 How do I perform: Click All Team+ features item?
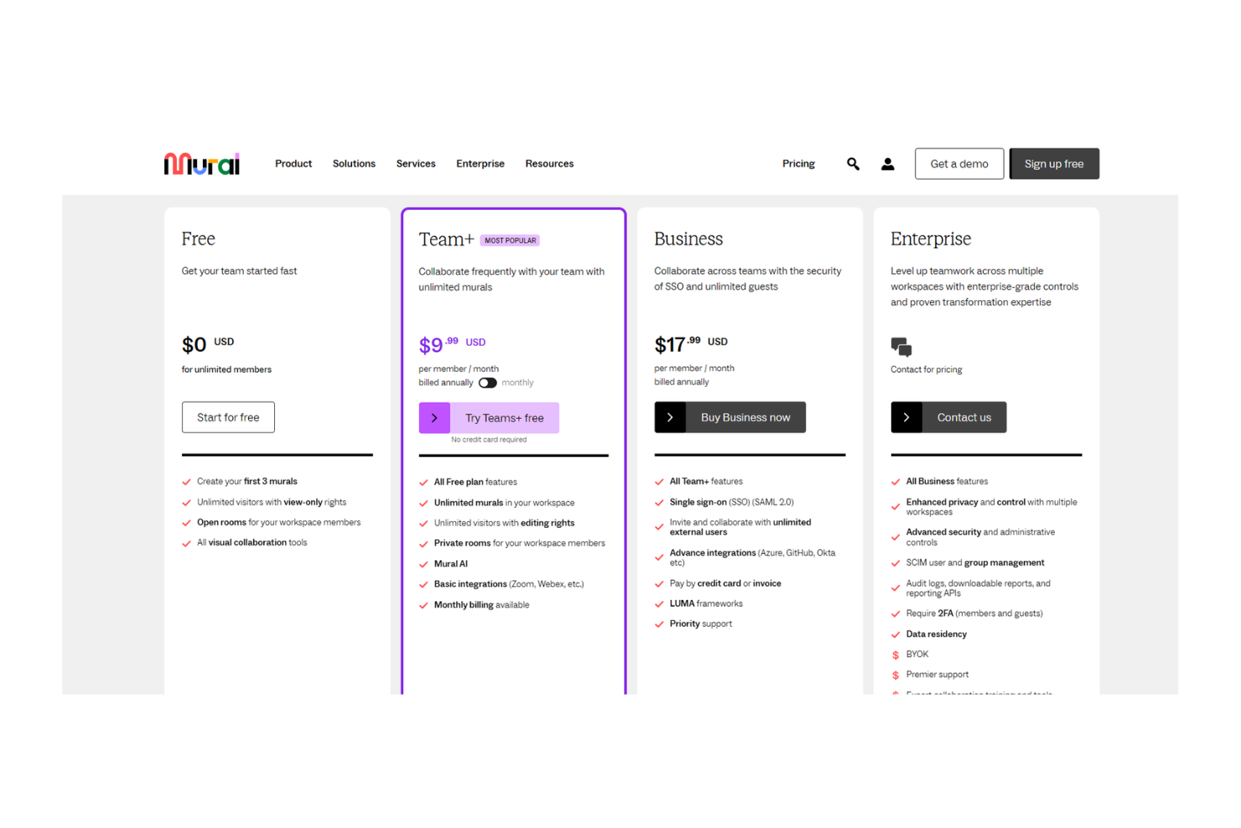pos(706,482)
